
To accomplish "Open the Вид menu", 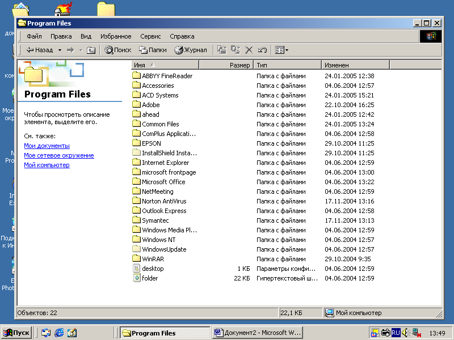I will (x=86, y=36).
